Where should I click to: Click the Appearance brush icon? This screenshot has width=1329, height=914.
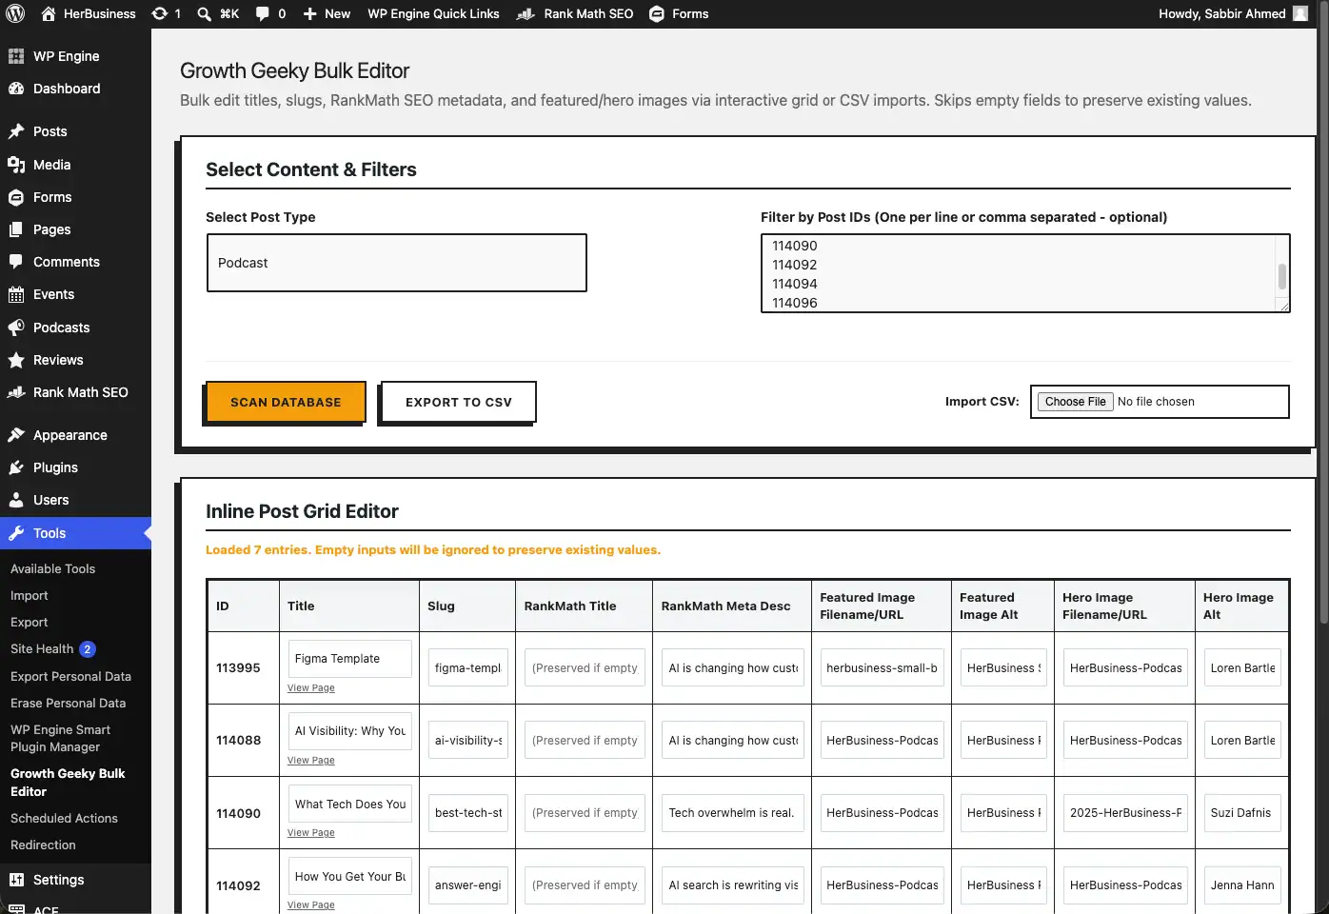[16, 435]
